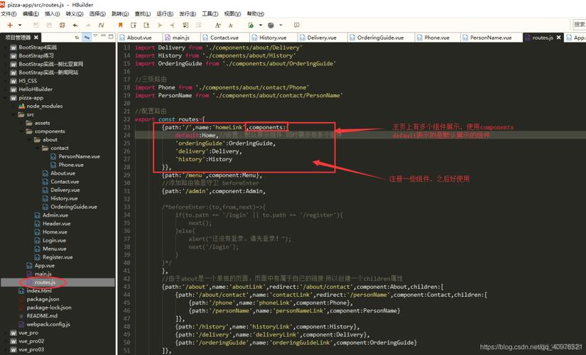Switch to the Contact.vue editor tab
Screen dimensions: 586x355
tap(224, 38)
